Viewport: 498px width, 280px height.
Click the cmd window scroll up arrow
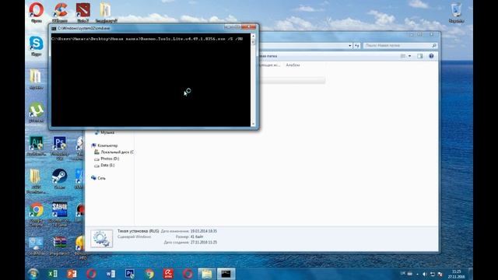(253, 36)
